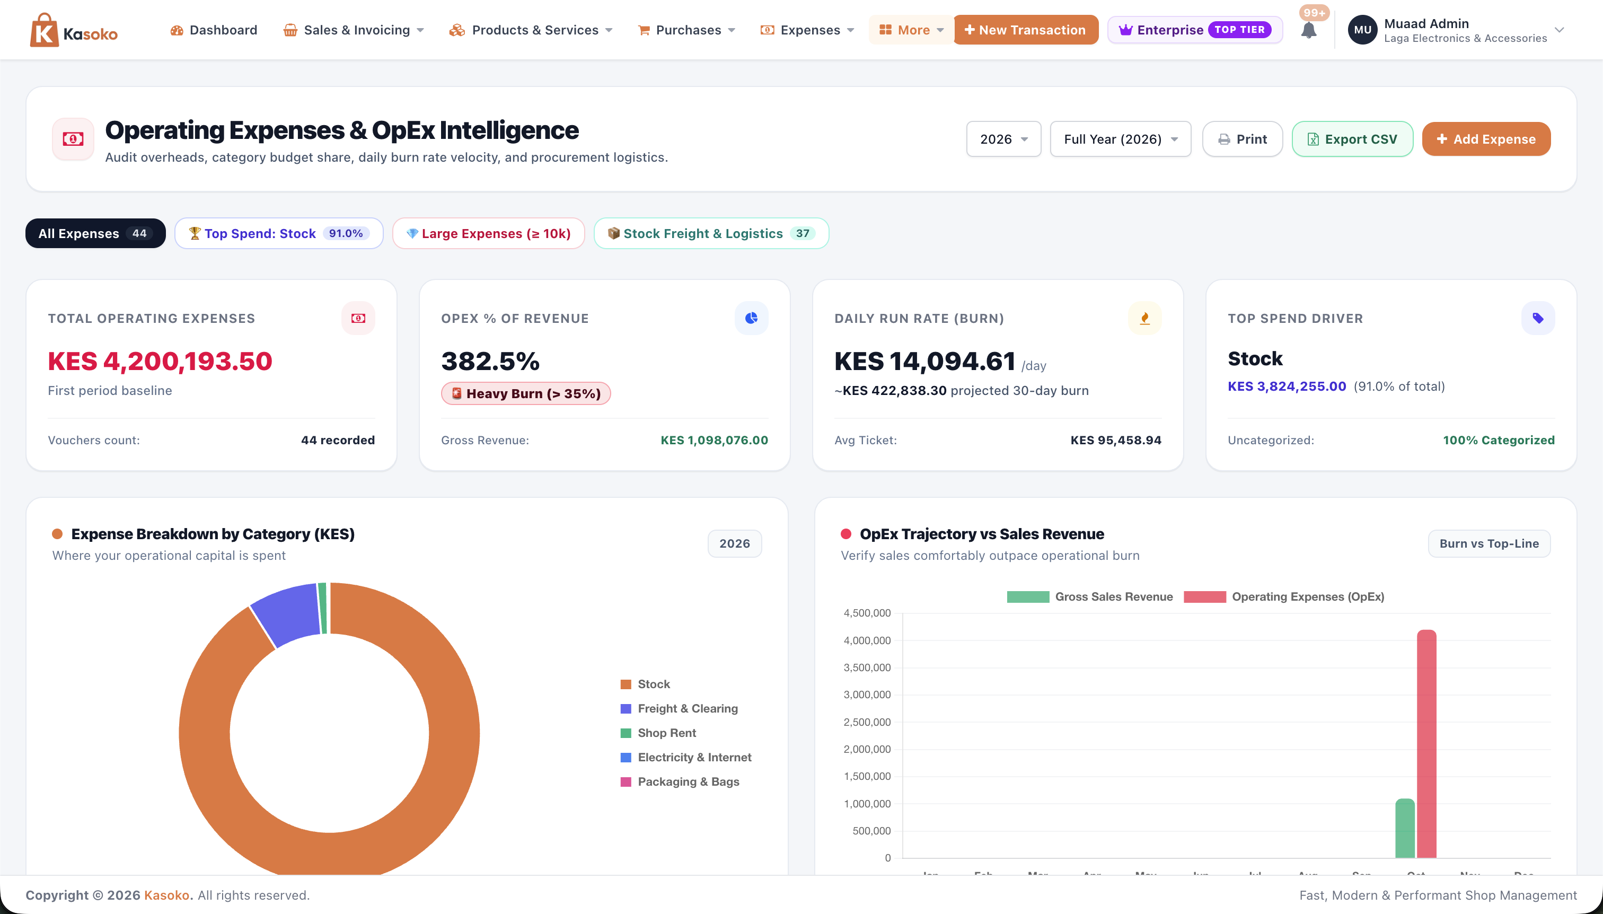Toggle Freight & Clearing in donut legend

(679, 709)
